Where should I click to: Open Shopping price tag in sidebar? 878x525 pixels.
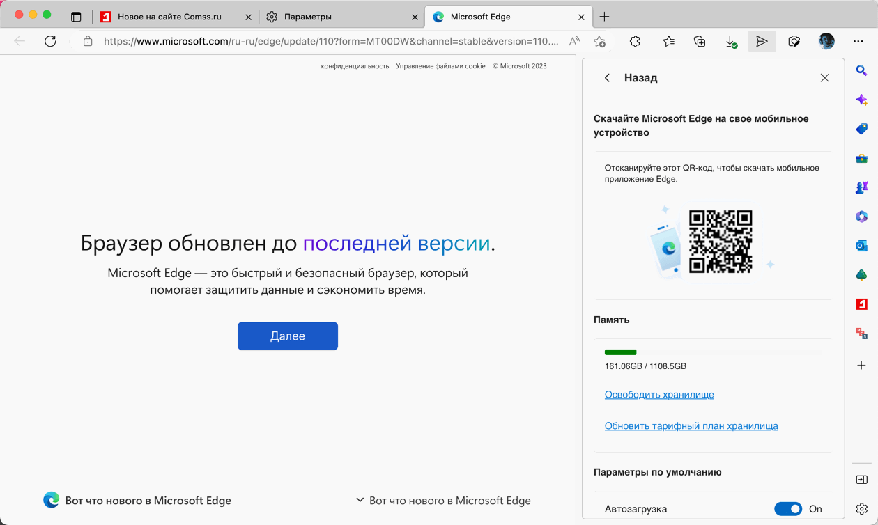tap(862, 129)
